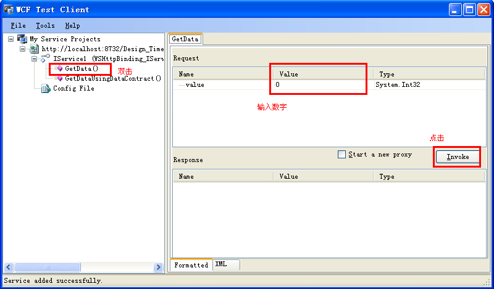Image resolution: width=494 pixels, height=289 pixels.
Task: Click the Request grid Name column header
Action: click(x=223, y=74)
